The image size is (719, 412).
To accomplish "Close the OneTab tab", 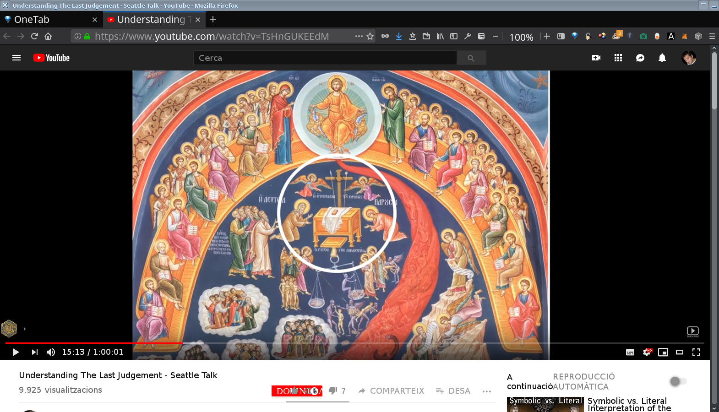I will (95, 20).
